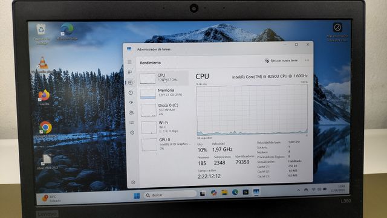Click the Task Manager taskbar icon
The height and width of the screenshot is (218, 387).
256,191
